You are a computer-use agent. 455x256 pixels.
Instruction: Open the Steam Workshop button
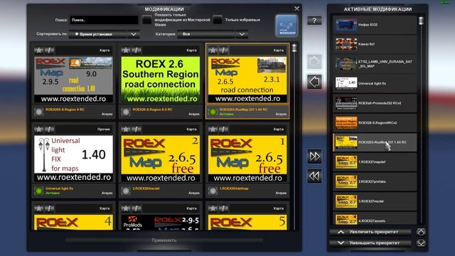click(x=287, y=26)
